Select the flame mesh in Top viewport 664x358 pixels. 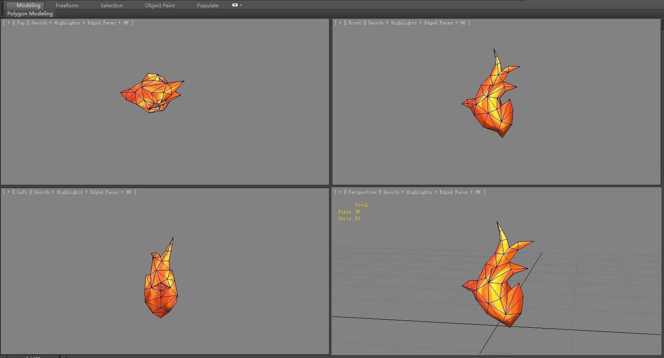coord(152,93)
